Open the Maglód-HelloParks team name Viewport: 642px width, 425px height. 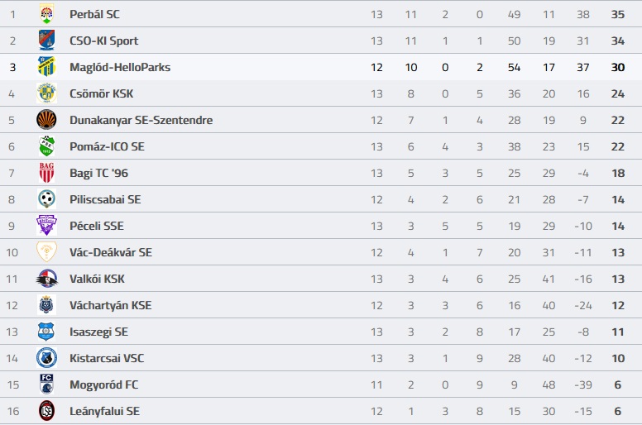pos(120,67)
